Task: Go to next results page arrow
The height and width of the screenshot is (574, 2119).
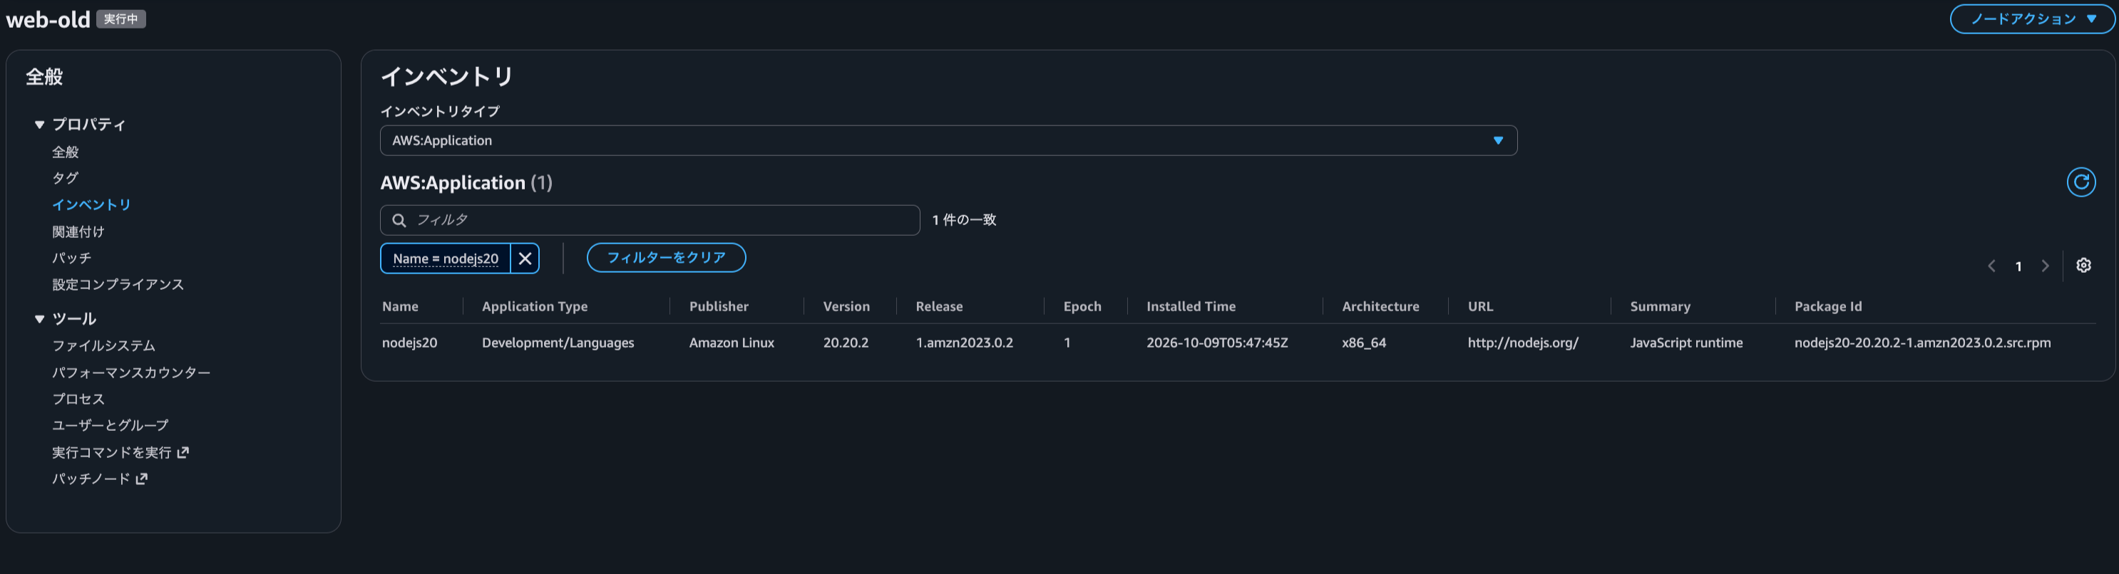Action: (2045, 266)
